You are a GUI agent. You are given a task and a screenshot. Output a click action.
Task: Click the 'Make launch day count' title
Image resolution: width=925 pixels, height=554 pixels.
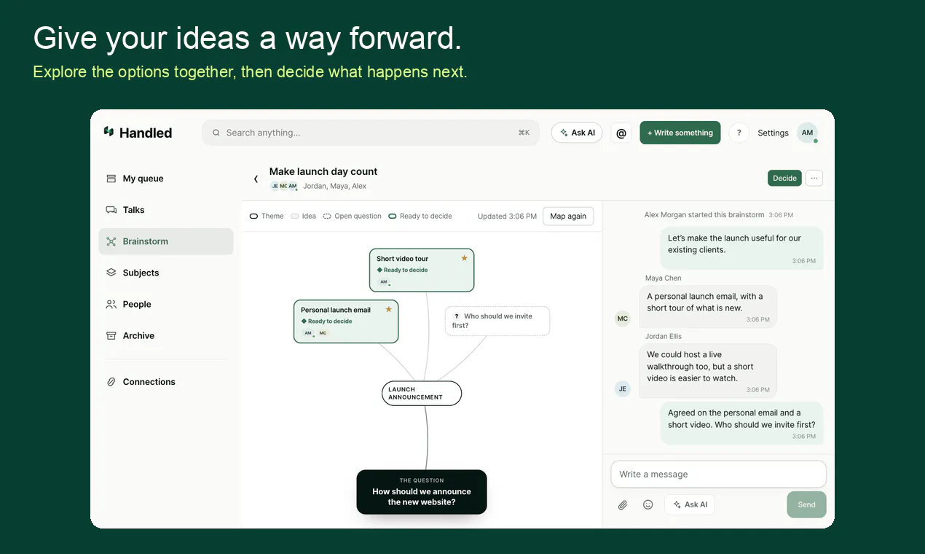[323, 172]
